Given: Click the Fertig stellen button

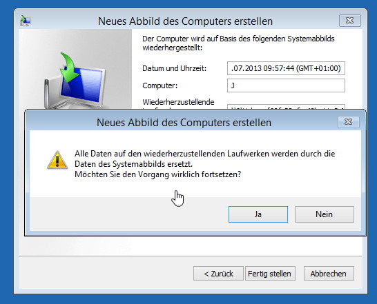Looking at the screenshot, I should pyautogui.click(x=270, y=273).
